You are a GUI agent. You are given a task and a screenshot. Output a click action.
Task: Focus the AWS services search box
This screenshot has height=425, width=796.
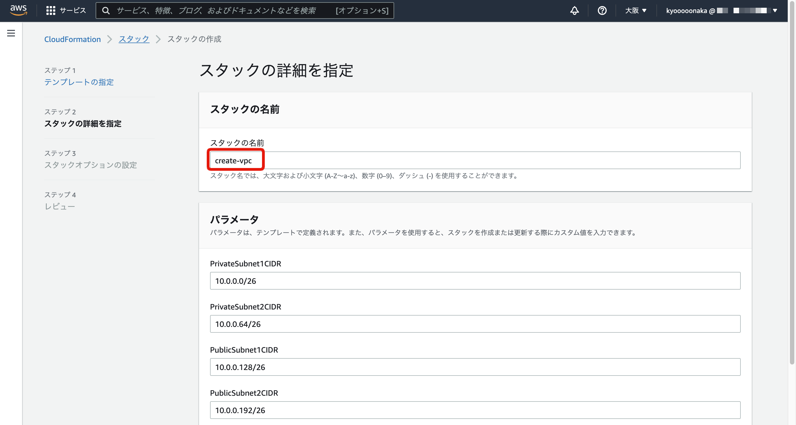[x=245, y=11]
